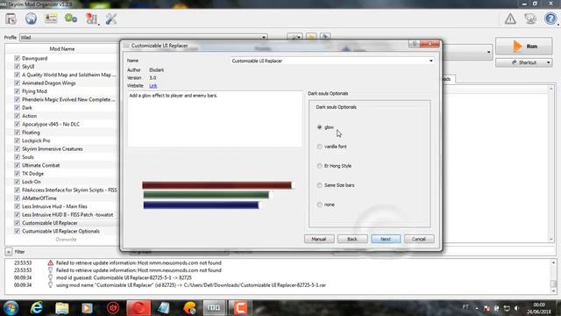Image resolution: width=561 pixels, height=316 pixels.
Task: Click the warning icon in first log row
Action: click(x=51, y=262)
